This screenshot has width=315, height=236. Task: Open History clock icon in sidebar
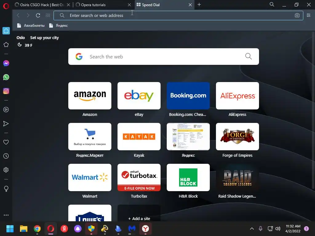click(x=6, y=156)
